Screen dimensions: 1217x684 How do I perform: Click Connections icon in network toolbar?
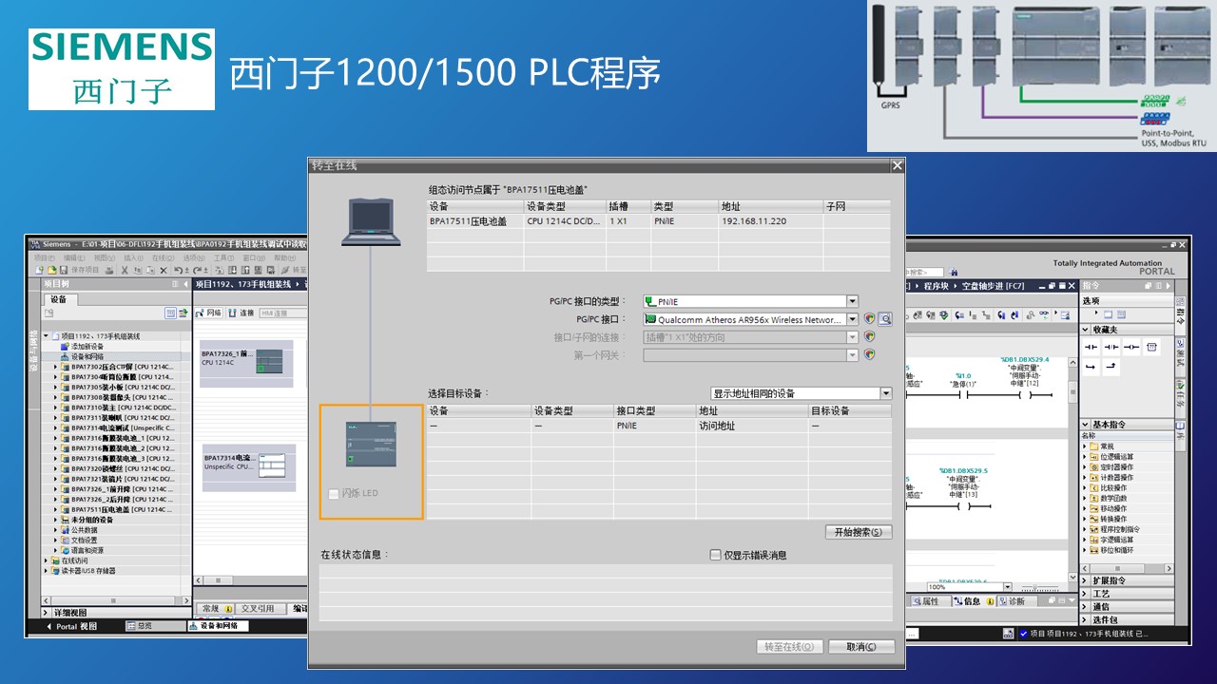point(241,313)
